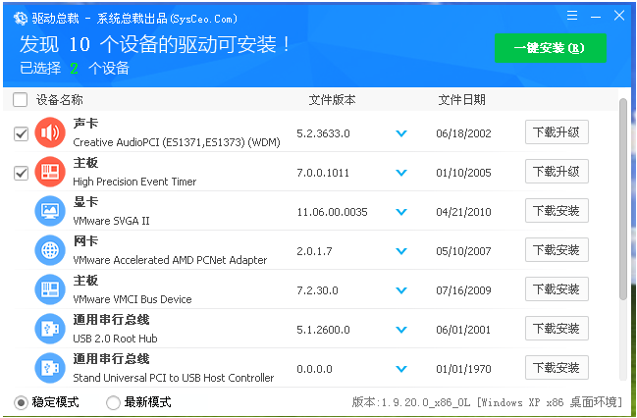Viewport: 637px width, 418px height.
Task: Click the blue 主板 icon for VMware VMCI Bus Device
Action: pos(50,289)
